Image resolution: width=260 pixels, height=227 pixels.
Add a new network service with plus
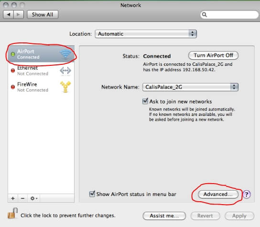13,198
